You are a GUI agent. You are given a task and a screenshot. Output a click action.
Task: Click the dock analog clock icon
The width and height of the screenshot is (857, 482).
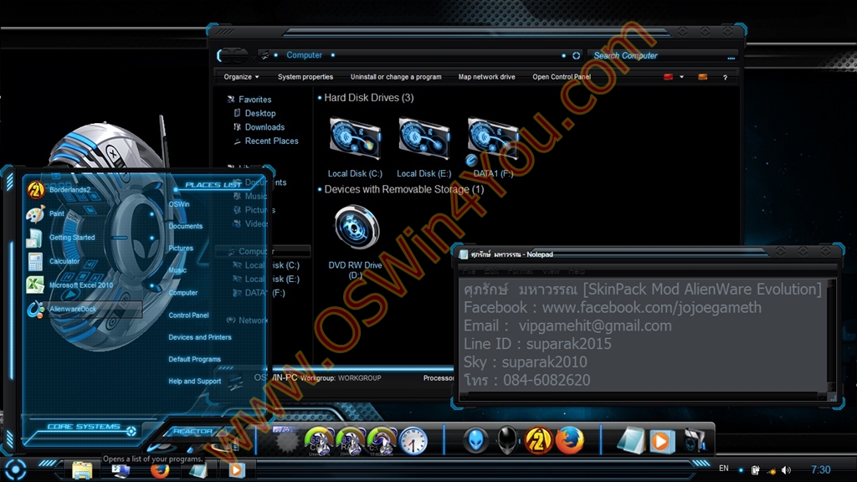[413, 441]
